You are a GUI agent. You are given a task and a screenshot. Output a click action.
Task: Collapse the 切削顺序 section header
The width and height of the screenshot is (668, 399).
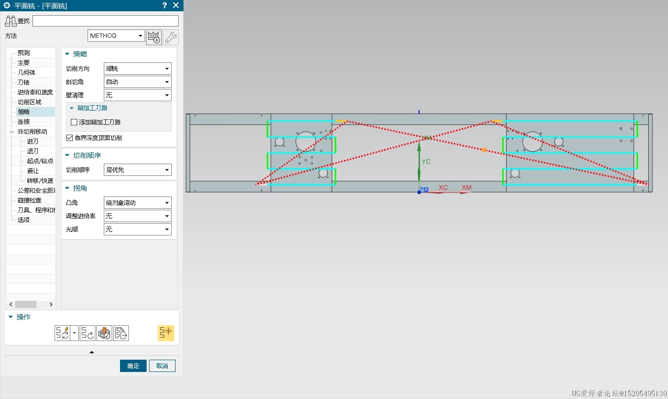coord(67,155)
